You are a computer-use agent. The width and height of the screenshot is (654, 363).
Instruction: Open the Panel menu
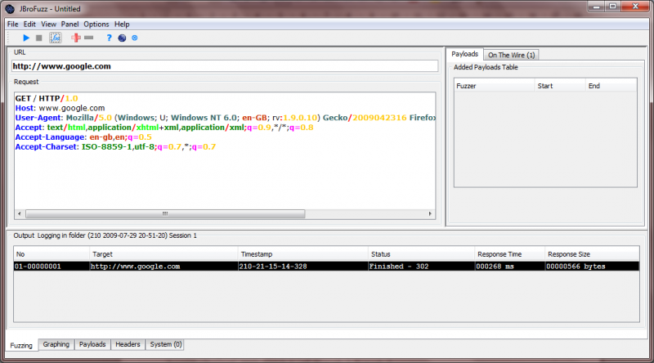tap(69, 25)
